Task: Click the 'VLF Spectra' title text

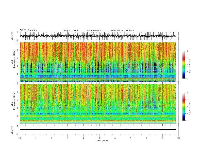Action: (x=29, y=30)
